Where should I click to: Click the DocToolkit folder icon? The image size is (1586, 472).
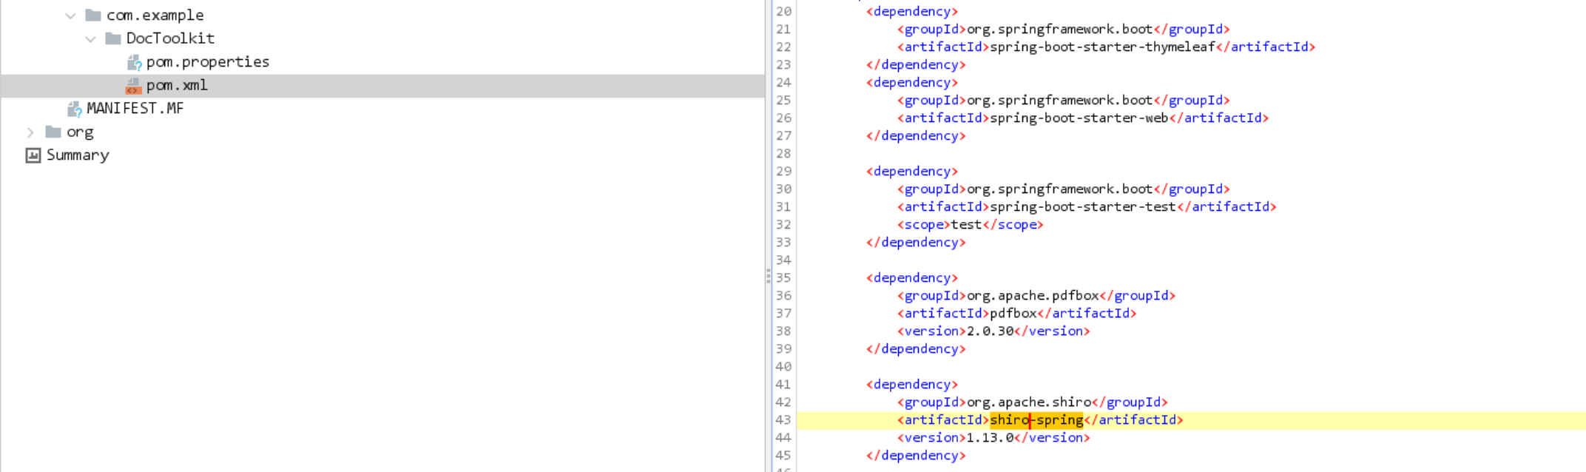coord(113,38)
